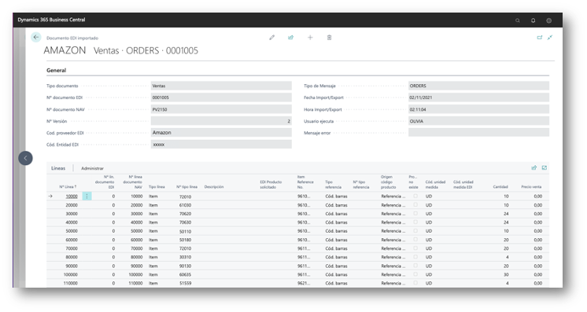
Task: Open the row options menu for line 10000
Action: click(x=87, y=196)
